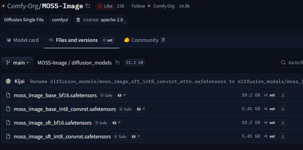Open the Community tab
This screenshot has height=150, width=303.
pos(145,40)
